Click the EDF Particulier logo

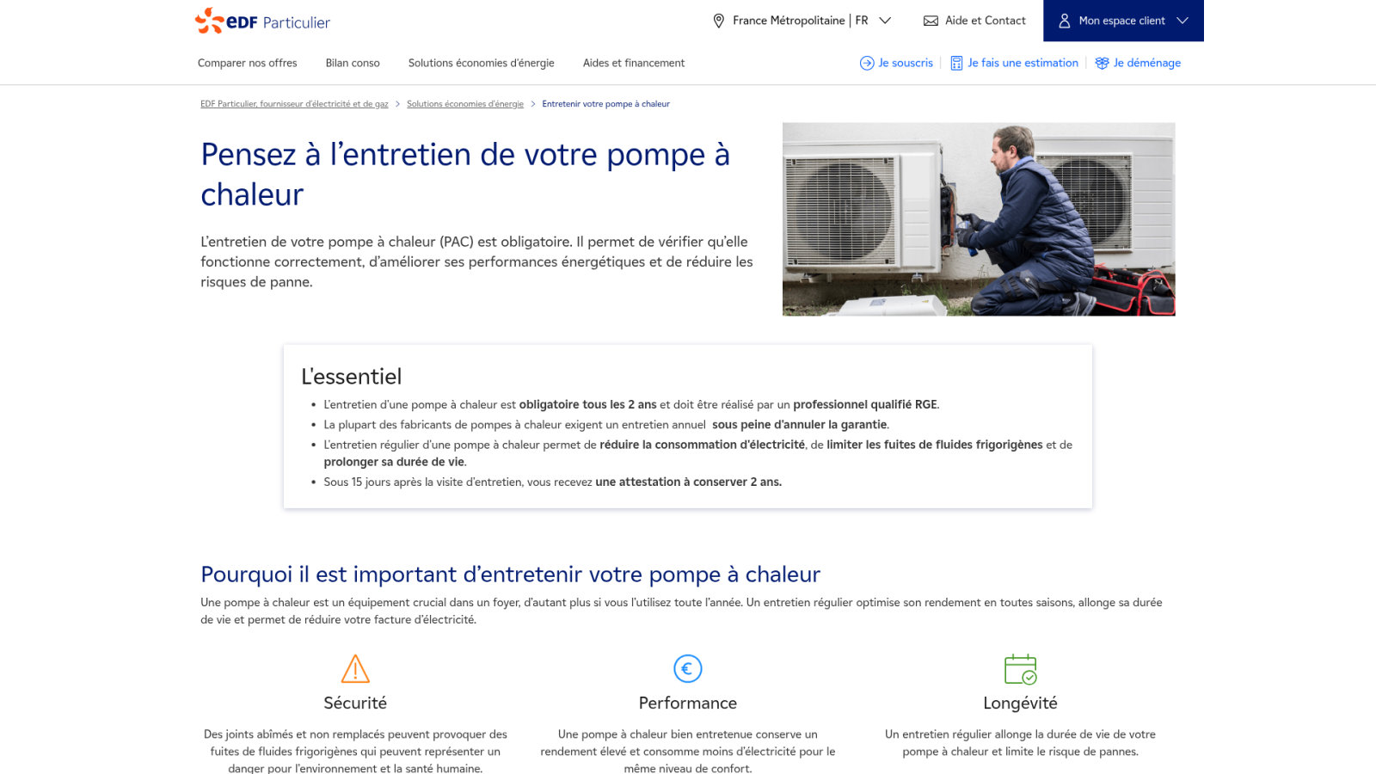pyautogui.click(x=262, y=21)
